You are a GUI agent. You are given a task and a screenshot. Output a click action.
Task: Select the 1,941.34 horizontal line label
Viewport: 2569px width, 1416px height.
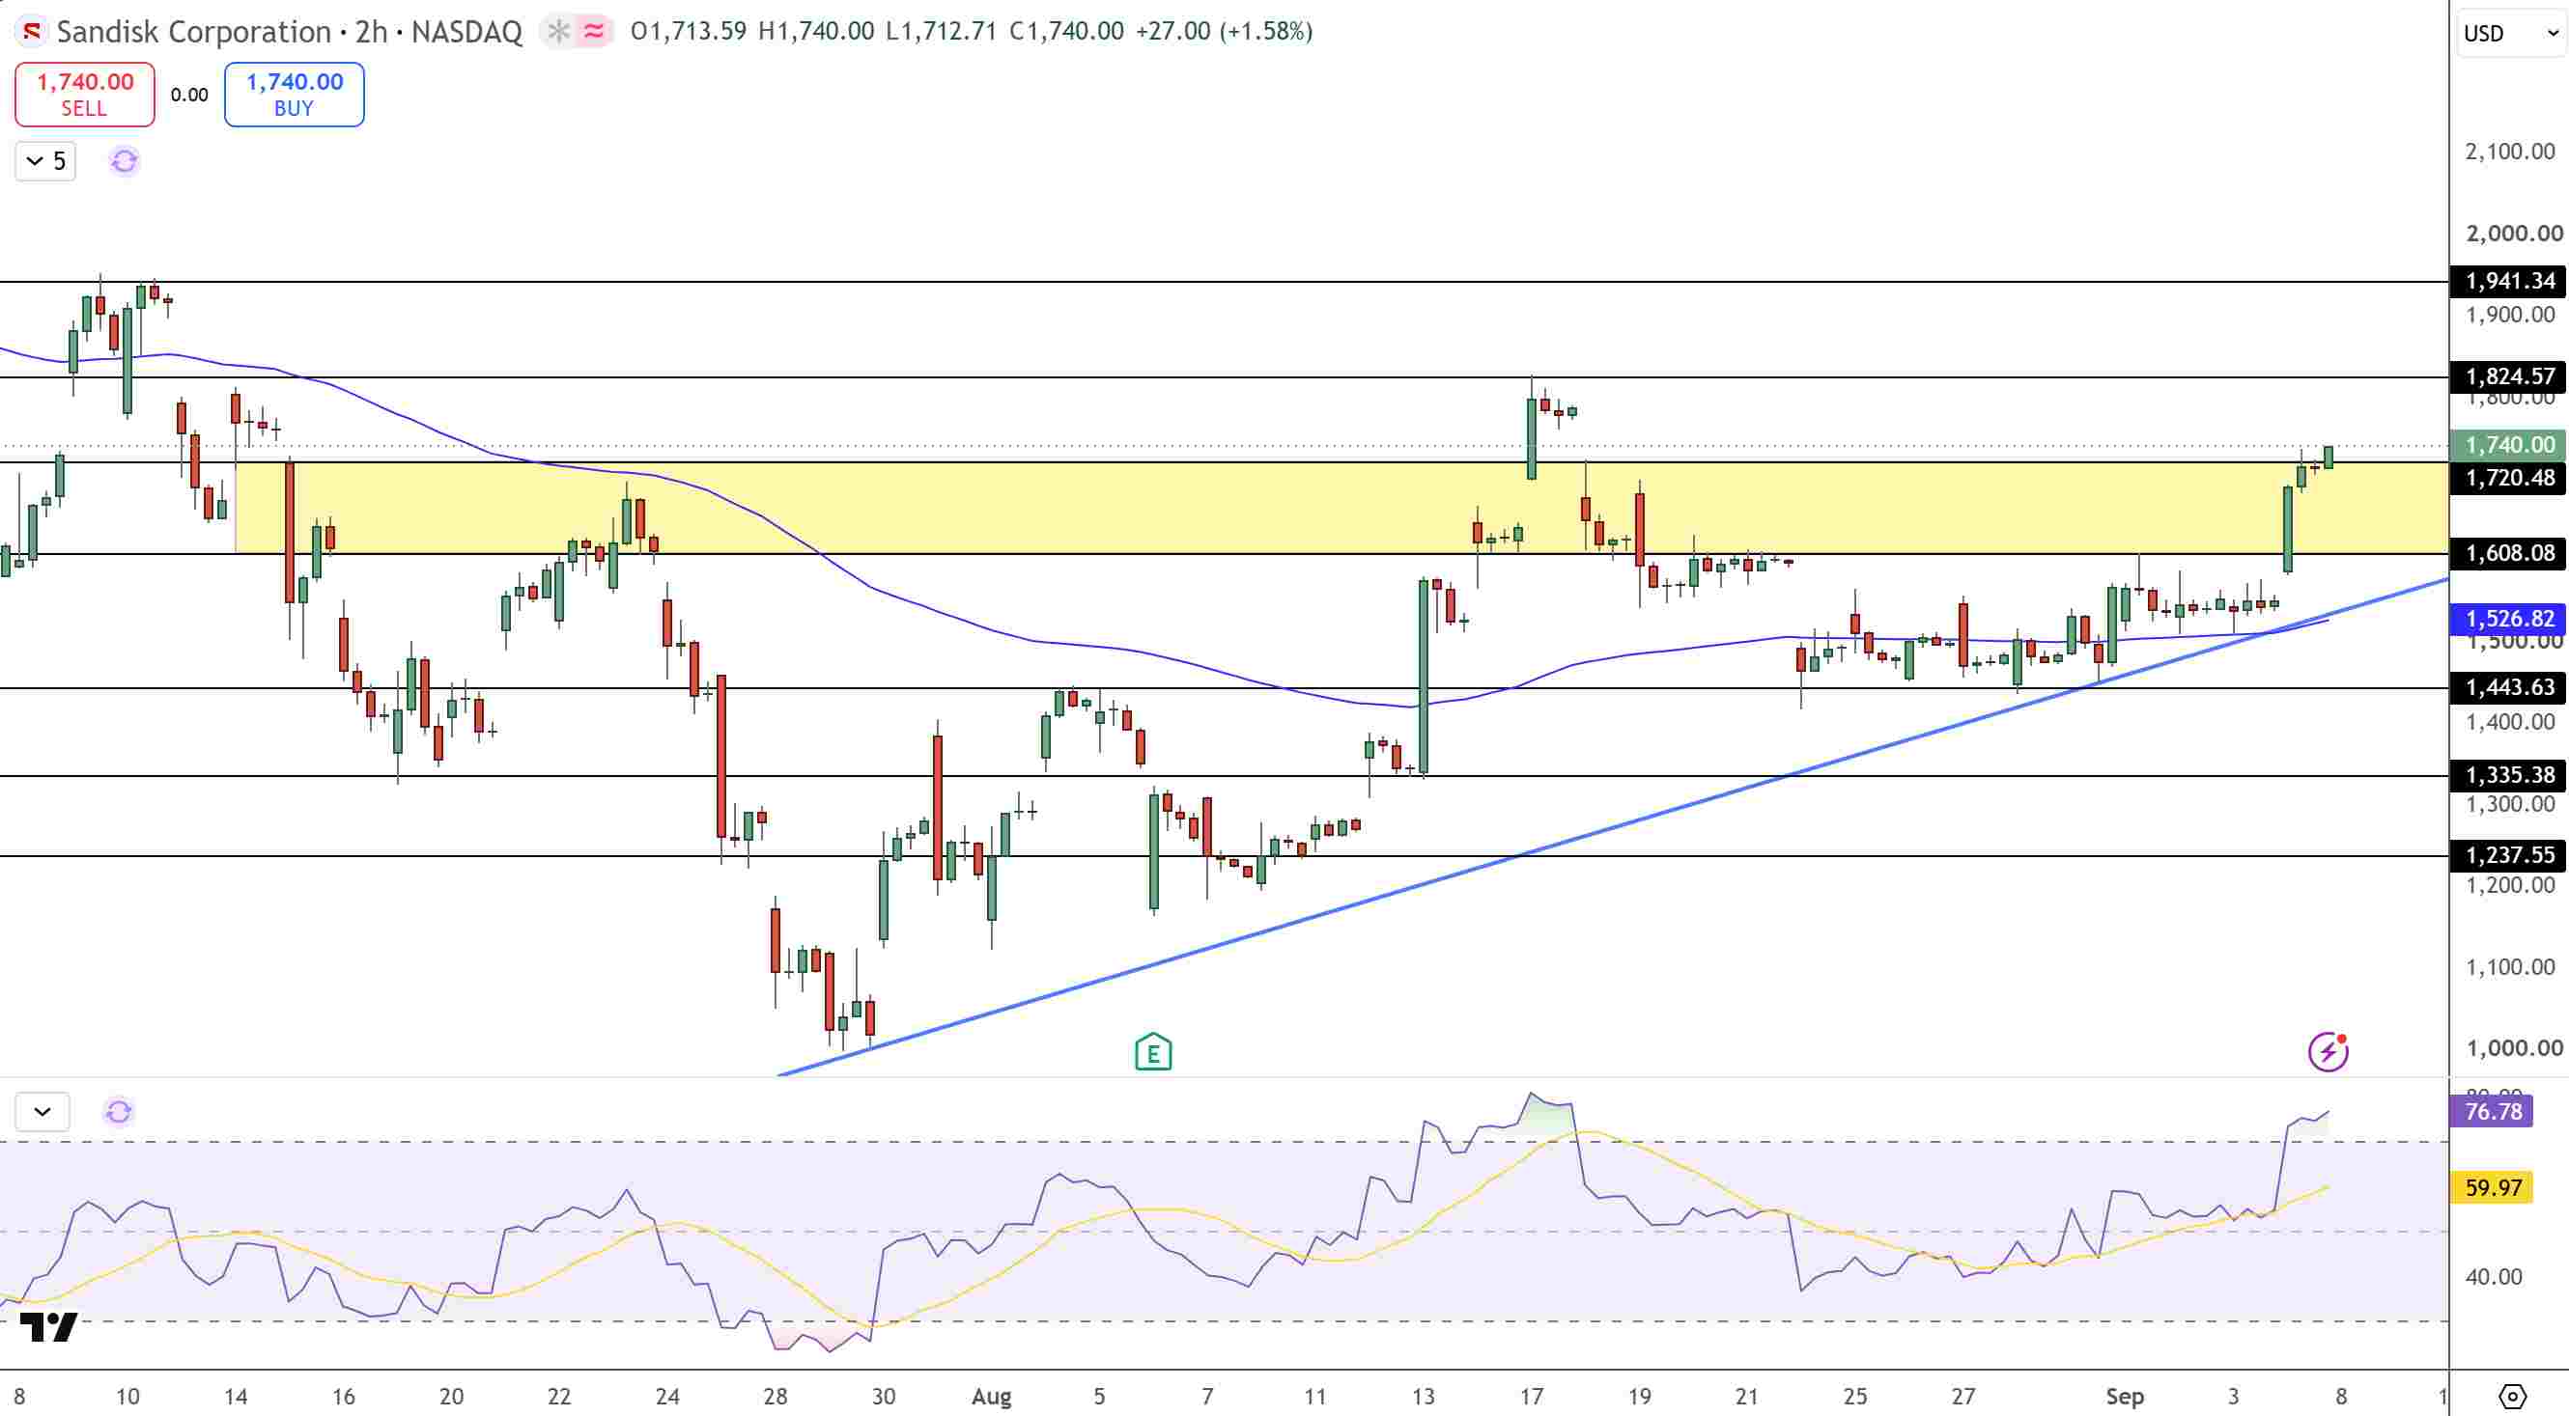(x=2508, y=282)
